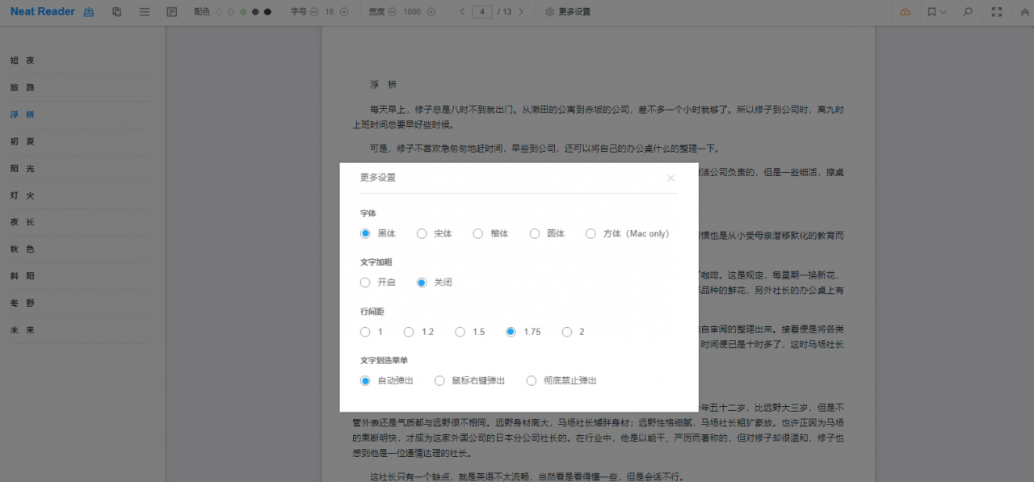Open search with magnifier icon
This screenshot has width=1034, height=482.
tap(967, 12)
